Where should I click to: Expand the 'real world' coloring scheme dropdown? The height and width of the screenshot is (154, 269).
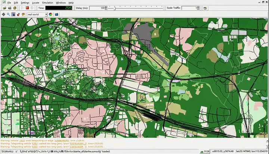click(46, 15)
